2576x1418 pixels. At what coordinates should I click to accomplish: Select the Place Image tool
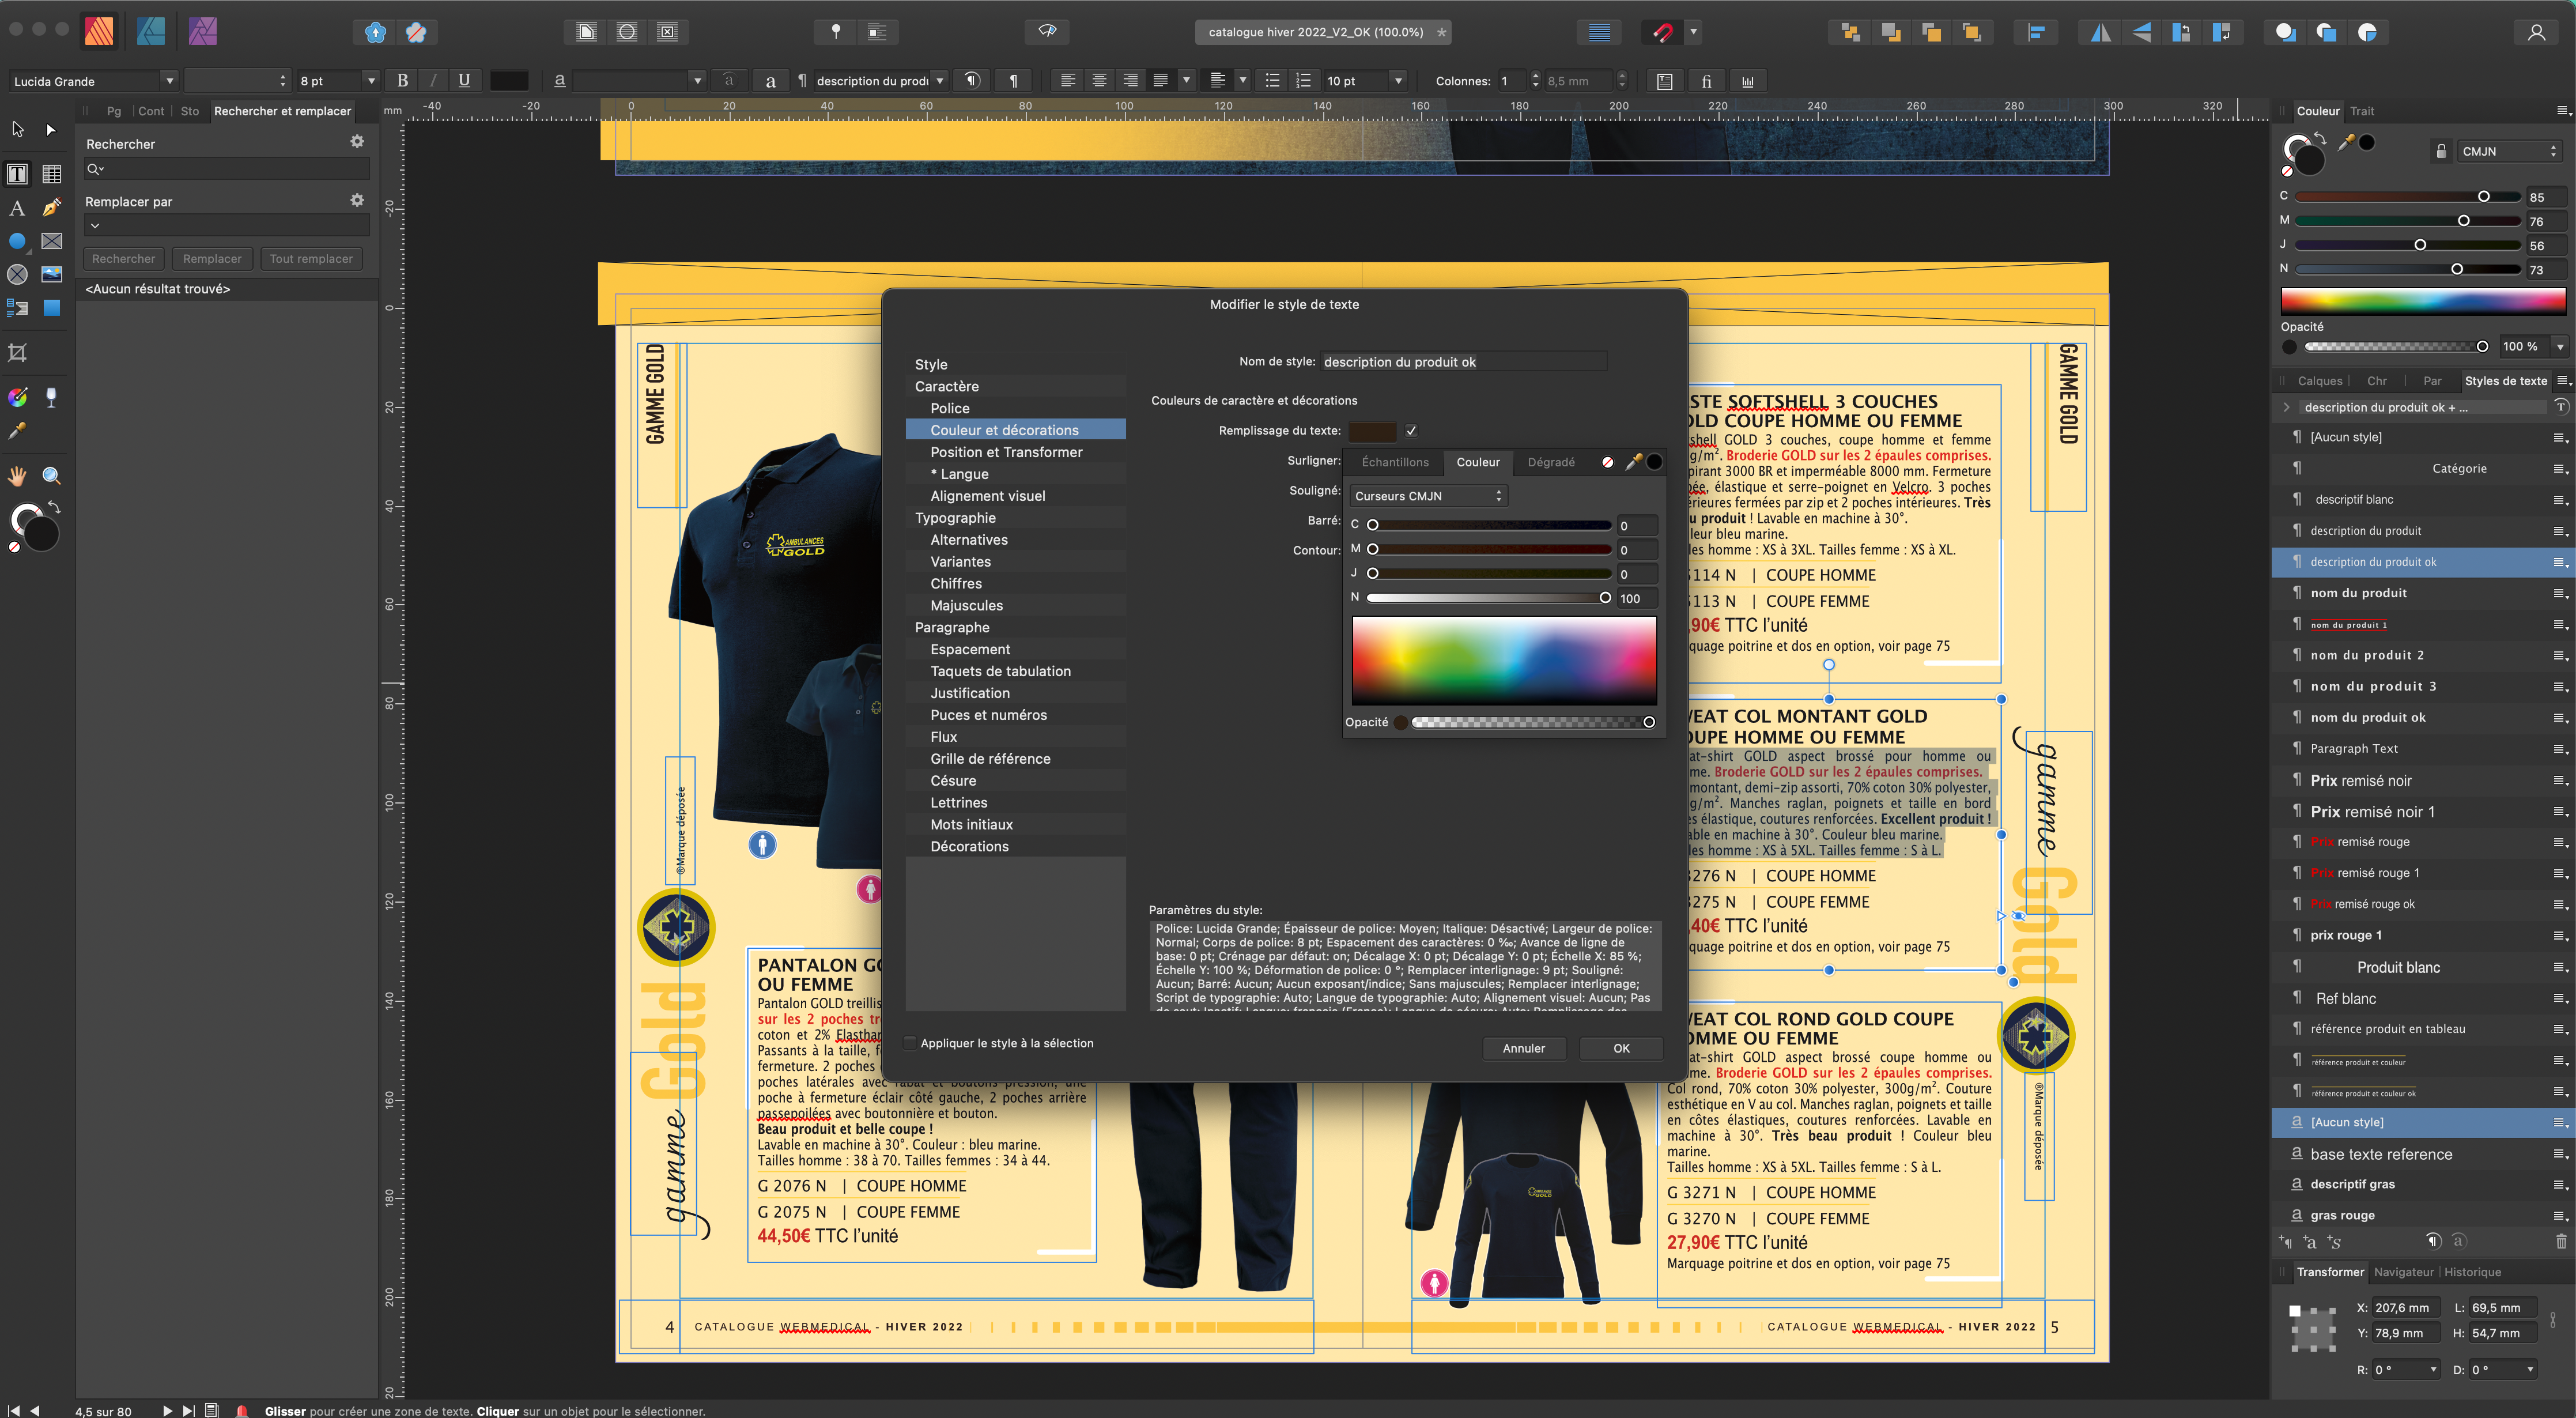coord(52,274)
